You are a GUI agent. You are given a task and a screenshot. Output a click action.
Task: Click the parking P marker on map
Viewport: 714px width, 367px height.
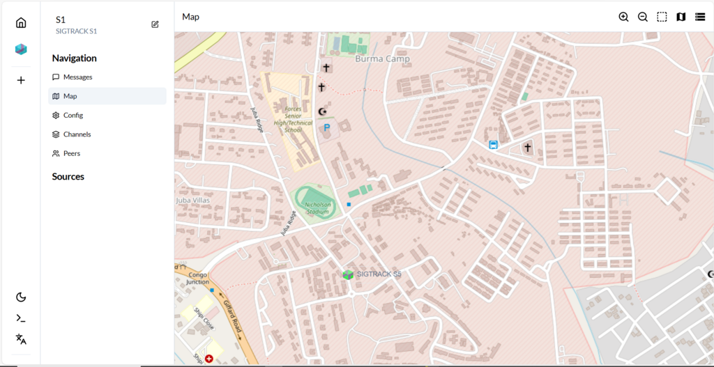click(326, 128)
